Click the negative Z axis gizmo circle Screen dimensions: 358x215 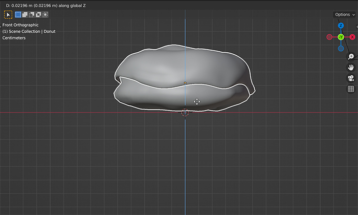[341, 49]
